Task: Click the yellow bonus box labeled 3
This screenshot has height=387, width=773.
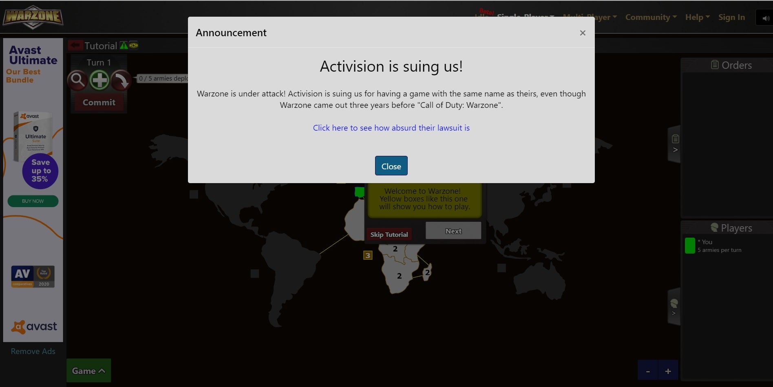Action: point(368,255)
